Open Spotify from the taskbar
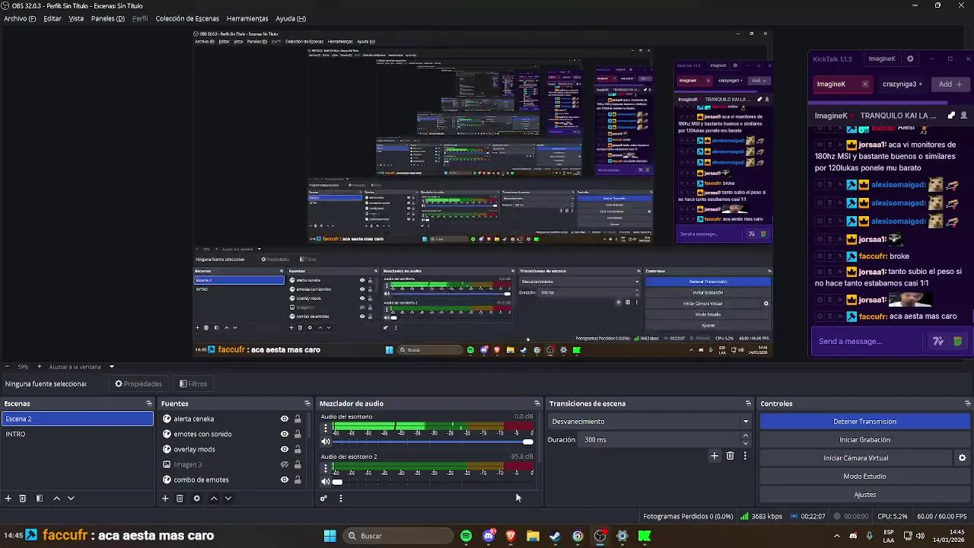The height and width of the screenshot is (548, 974). coord(466,536)
